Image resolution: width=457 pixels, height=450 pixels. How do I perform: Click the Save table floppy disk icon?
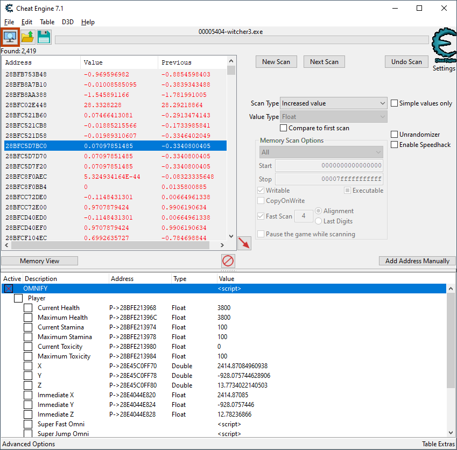tap(44, 37)
